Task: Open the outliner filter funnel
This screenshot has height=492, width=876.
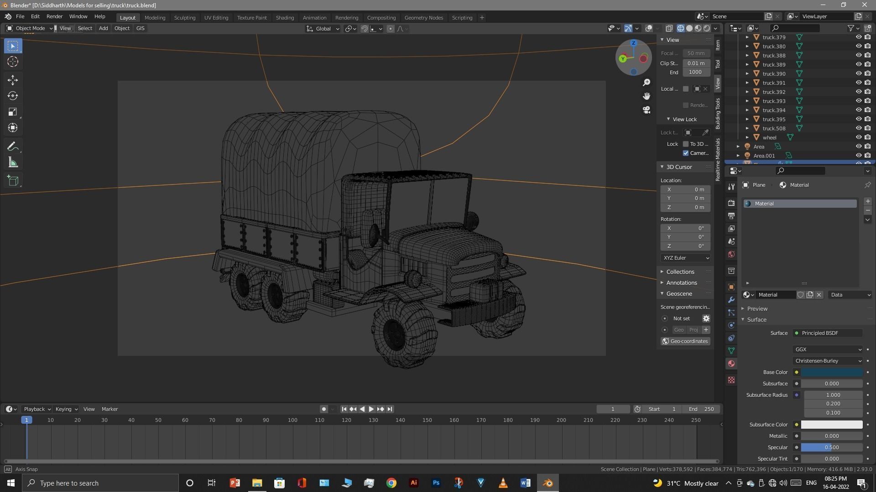Action: [x=851, y=28]
